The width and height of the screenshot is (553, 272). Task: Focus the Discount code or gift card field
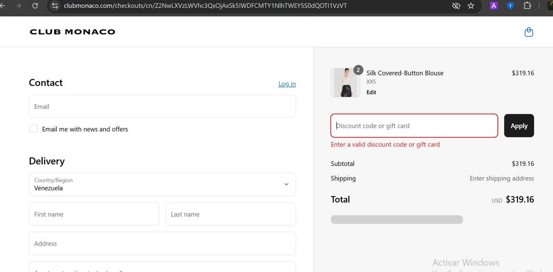click(414, 126)
